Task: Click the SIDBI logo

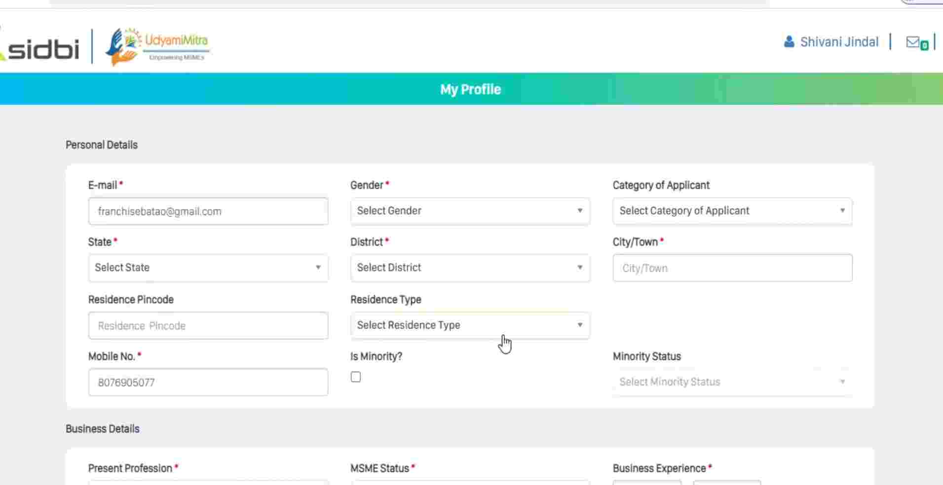Action: click(42, 49)
